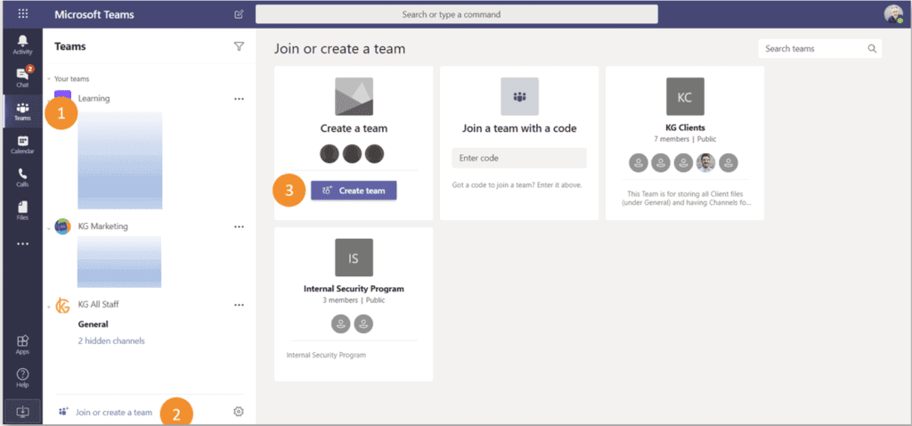Open the Apps store

(22, 345)
